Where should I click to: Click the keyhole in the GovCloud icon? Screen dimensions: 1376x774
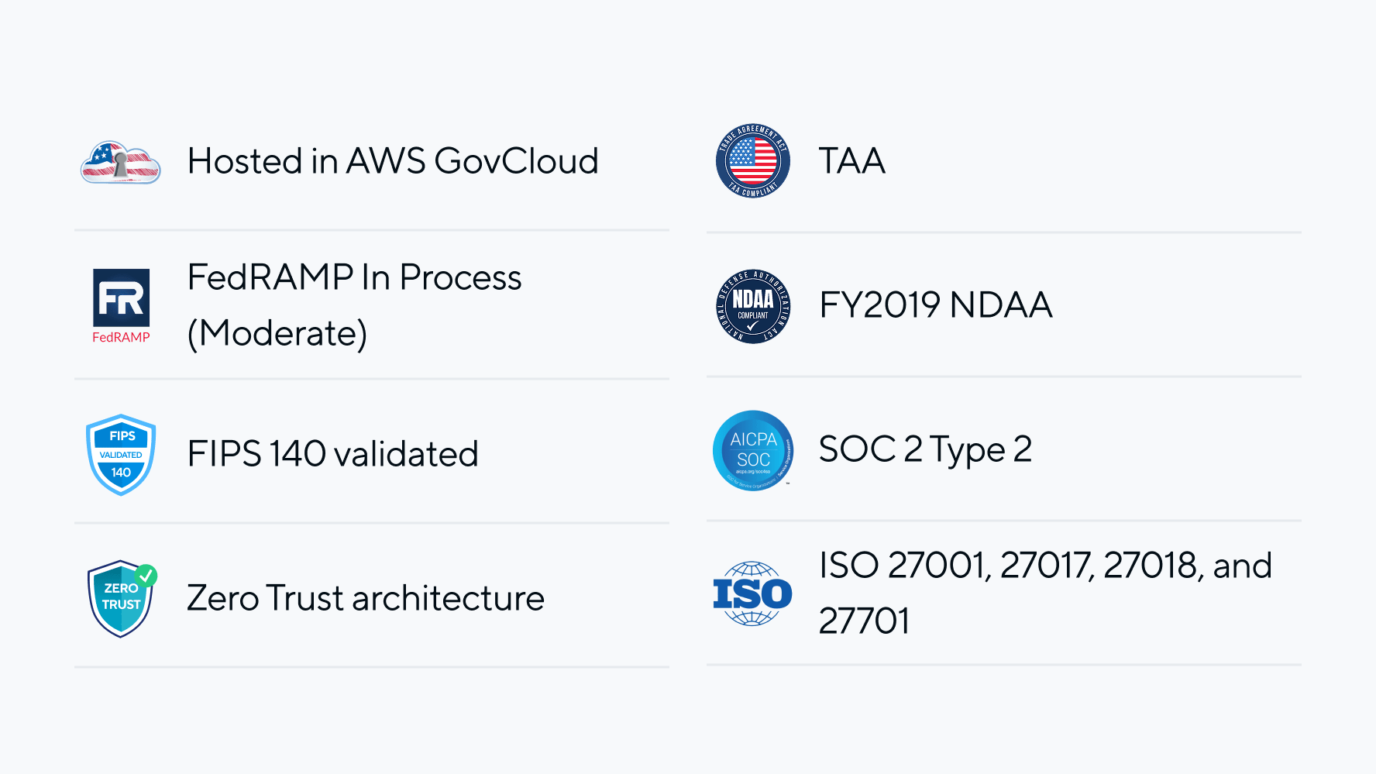click(121, 163)
